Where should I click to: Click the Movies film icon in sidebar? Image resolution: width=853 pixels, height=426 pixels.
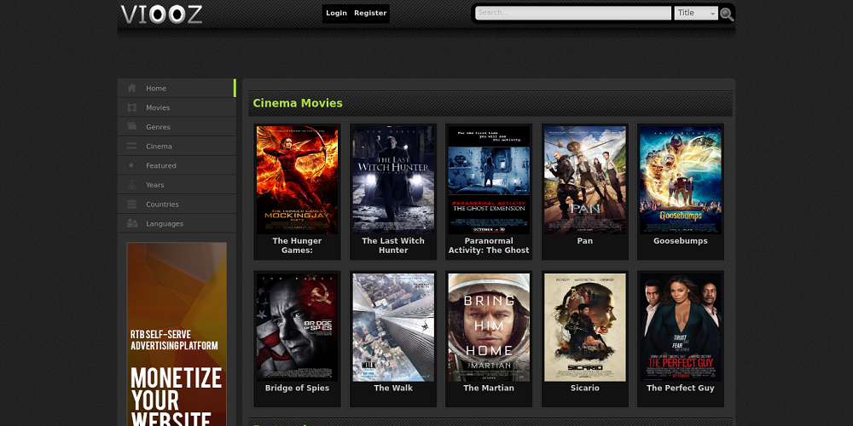pos(131,107)
